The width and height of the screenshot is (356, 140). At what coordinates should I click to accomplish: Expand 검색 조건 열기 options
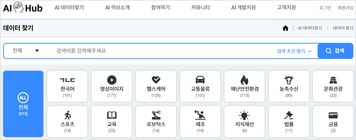pyautogui.click(x=294, y=51)
